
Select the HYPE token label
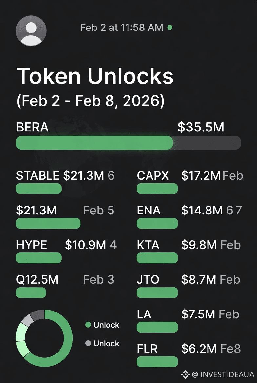(31, 245)
